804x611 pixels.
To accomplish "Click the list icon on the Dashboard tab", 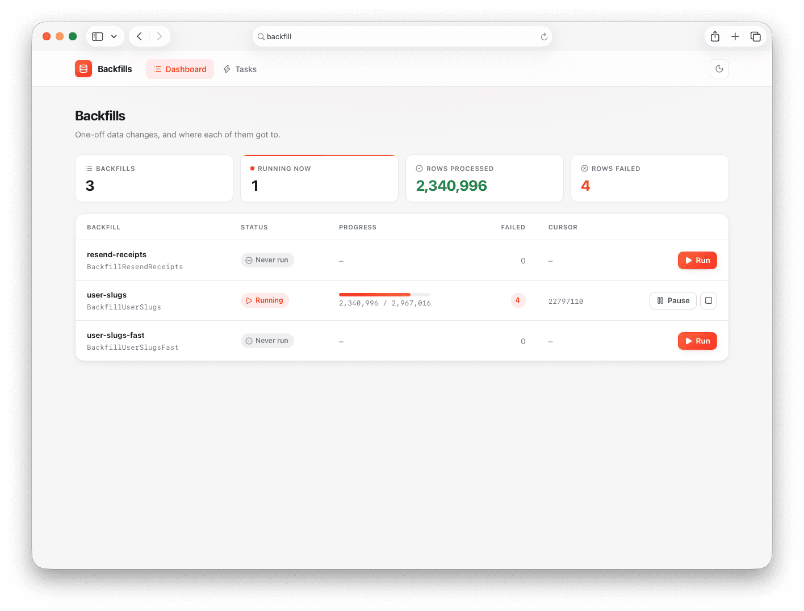I will [x=157, y=69].
